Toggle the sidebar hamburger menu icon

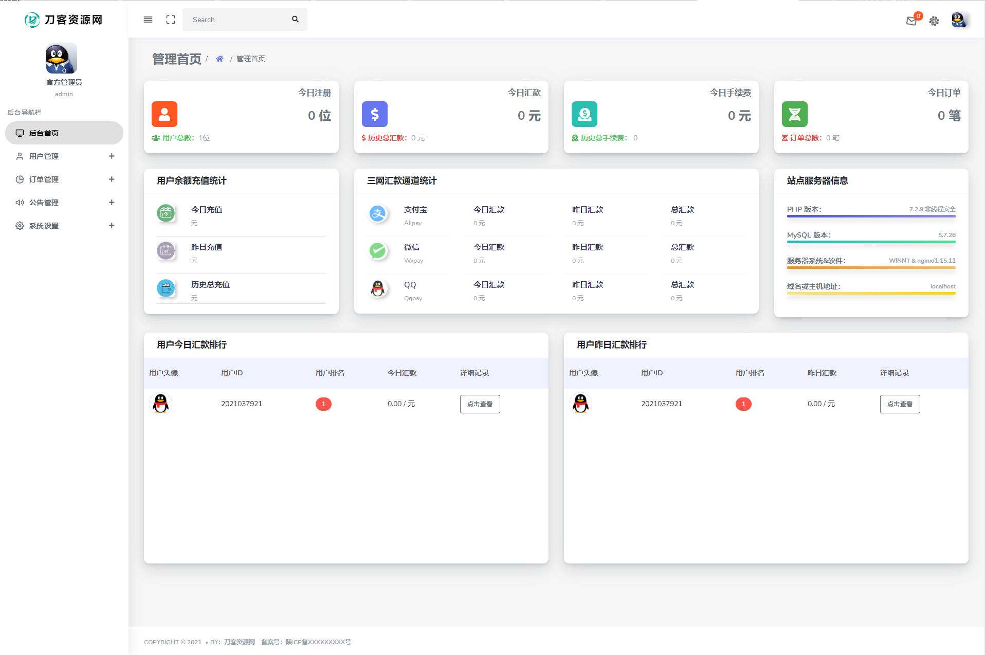148,20
